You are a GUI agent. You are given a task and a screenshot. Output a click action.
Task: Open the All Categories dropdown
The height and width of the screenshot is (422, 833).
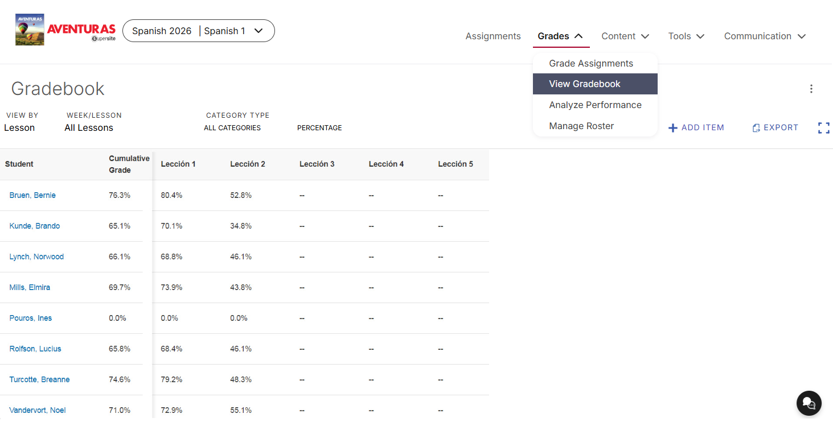(232, 128)
